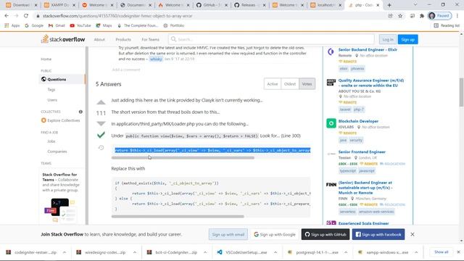The height and width of the screenshot is (261, 464).
Task: Open the Gmail bookmark
Action: (x=57, y=25)
